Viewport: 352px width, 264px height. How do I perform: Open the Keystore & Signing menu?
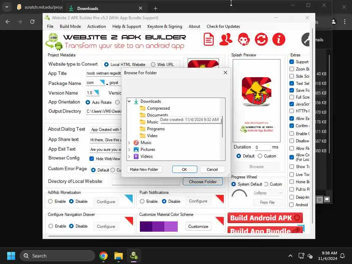(165, 26)
